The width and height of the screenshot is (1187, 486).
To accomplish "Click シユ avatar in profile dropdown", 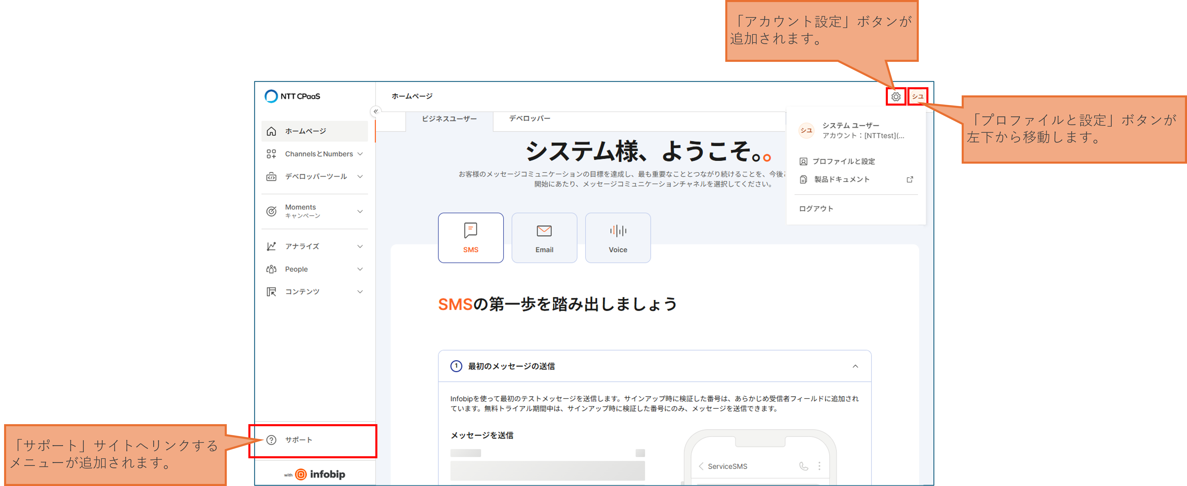I will coord(806,130).
